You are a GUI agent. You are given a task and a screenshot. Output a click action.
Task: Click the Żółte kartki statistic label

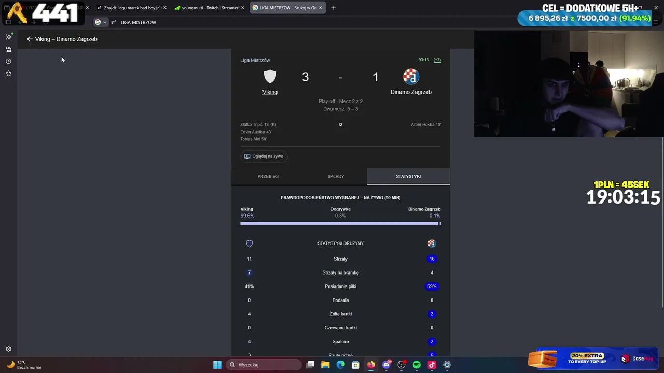[340, 314]
